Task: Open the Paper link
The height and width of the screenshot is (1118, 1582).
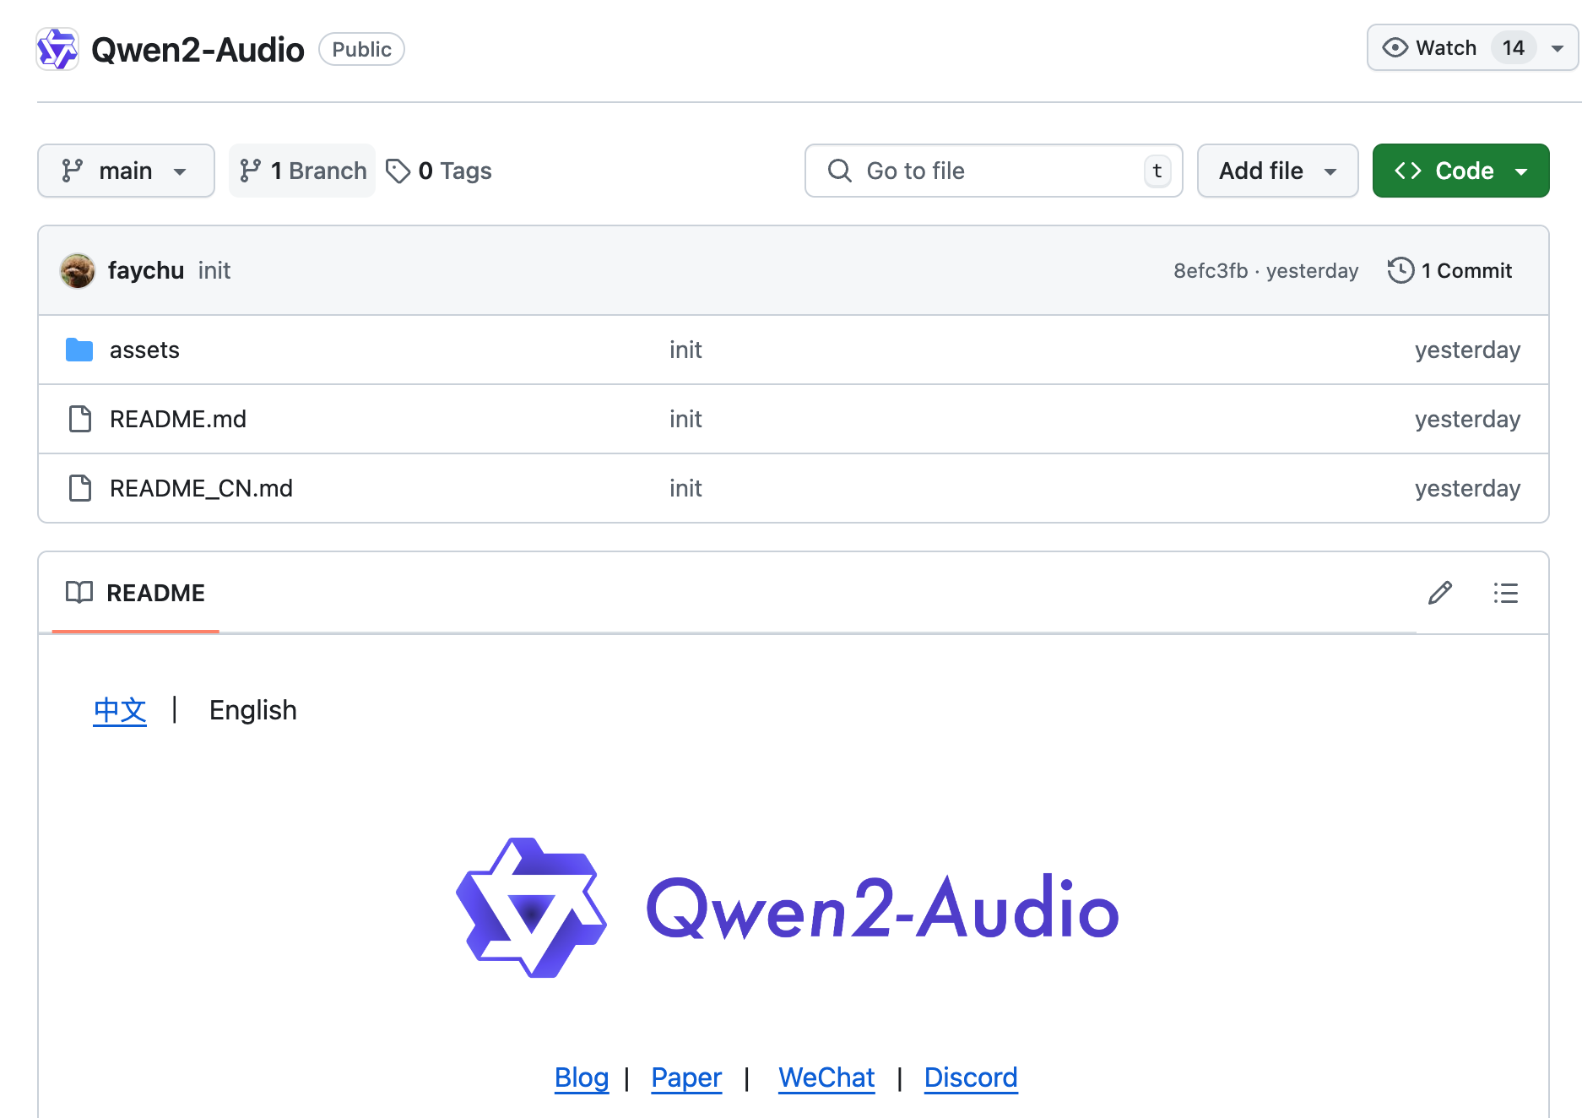Action: [685, 1077]
